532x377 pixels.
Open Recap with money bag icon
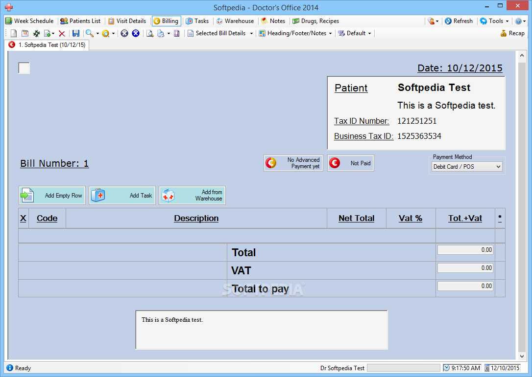pyautogui.click(x=513, y=33)
